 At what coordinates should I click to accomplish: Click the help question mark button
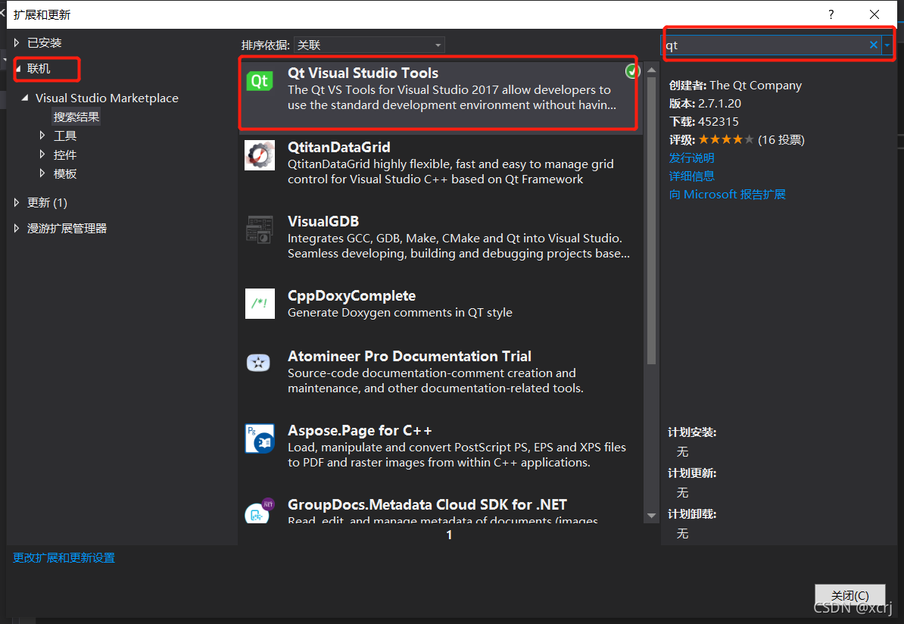[x=831, y=14]
